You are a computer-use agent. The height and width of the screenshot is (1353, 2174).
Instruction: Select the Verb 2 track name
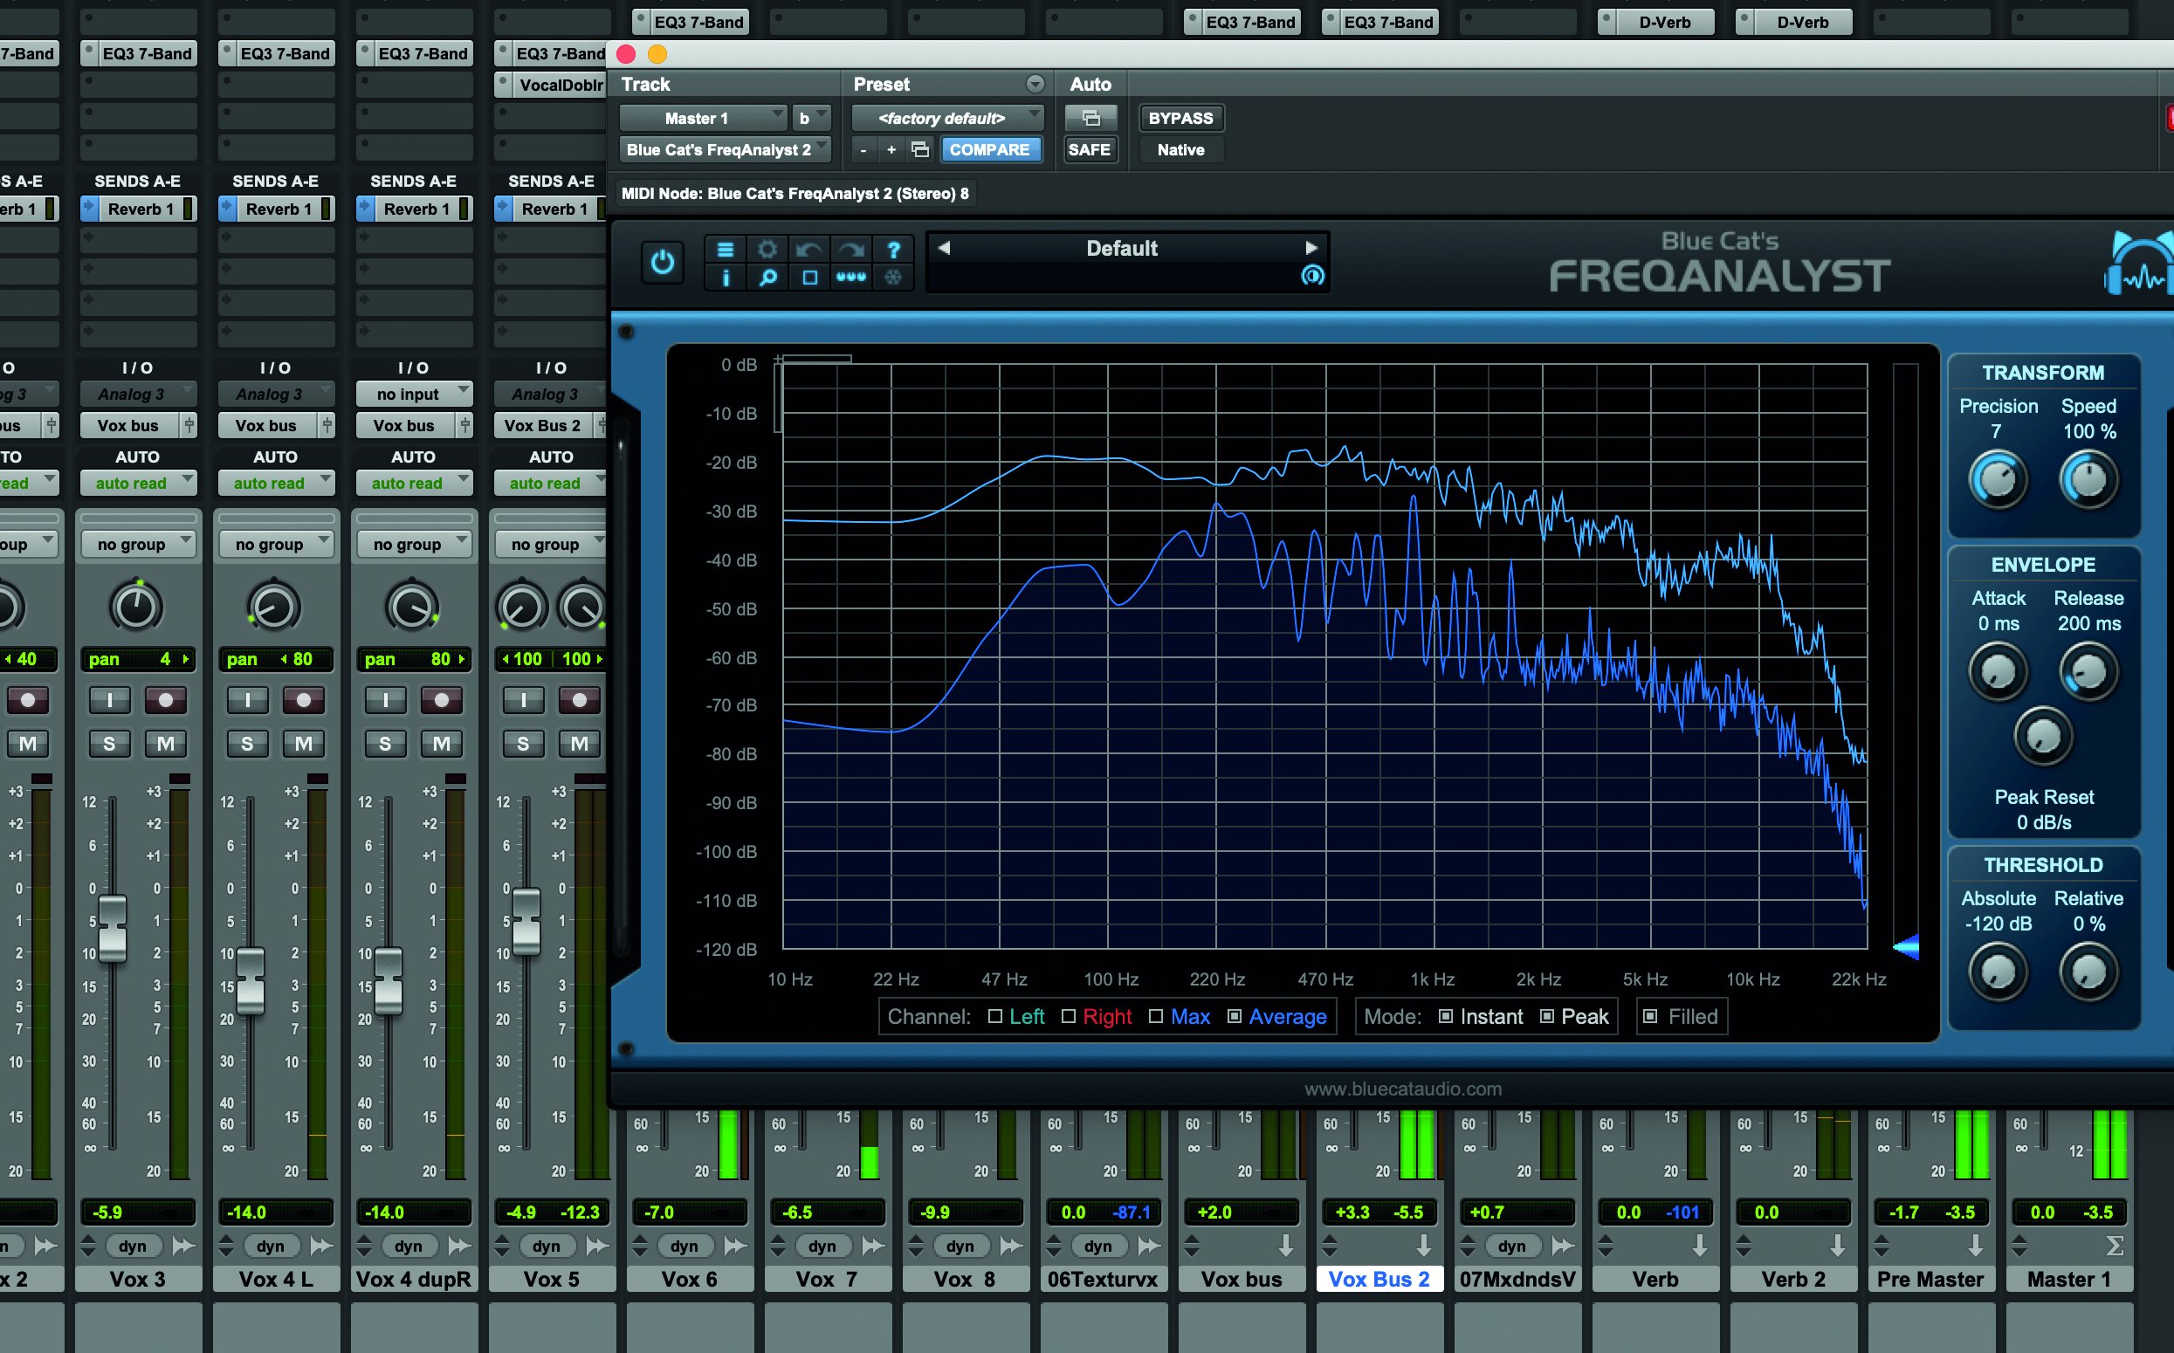pyautogui.click(x=1792, y=1279)
